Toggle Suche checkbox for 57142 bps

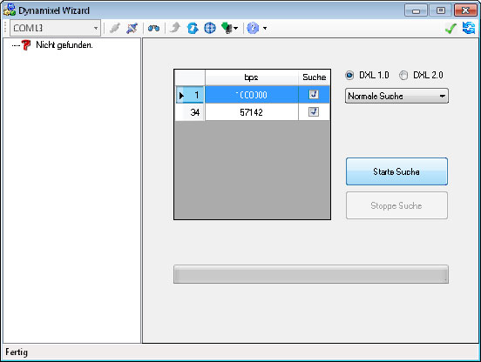(x=314, y=111)
